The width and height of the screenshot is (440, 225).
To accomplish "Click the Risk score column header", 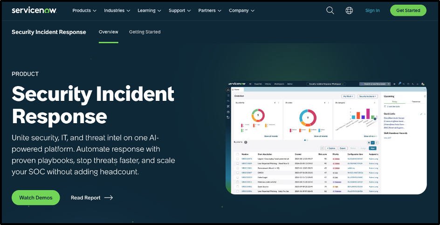I will [x=323, y=154].
